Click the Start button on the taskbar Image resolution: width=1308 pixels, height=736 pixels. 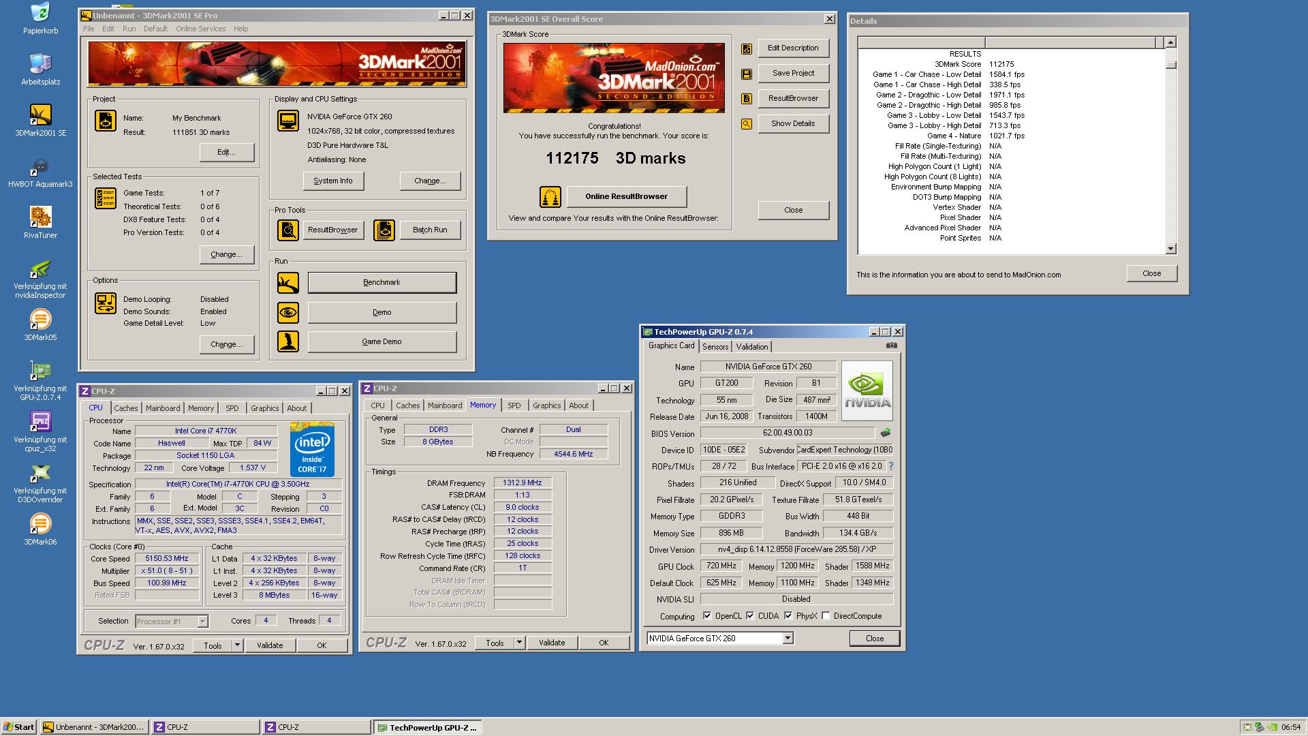[x=19, y=727]
